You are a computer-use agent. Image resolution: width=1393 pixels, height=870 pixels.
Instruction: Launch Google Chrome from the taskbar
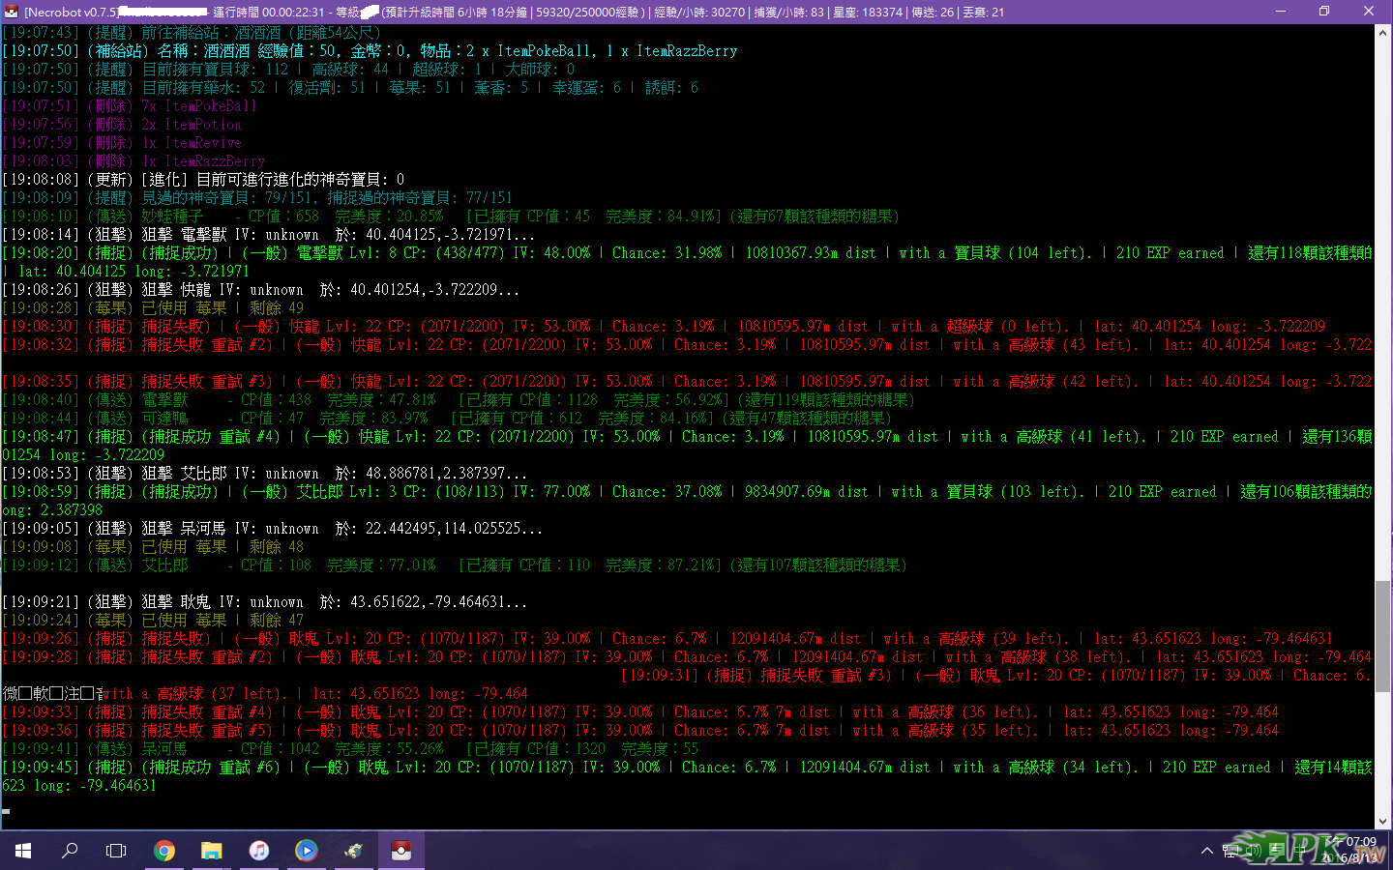pyautogui.click(x=164, y=851)
